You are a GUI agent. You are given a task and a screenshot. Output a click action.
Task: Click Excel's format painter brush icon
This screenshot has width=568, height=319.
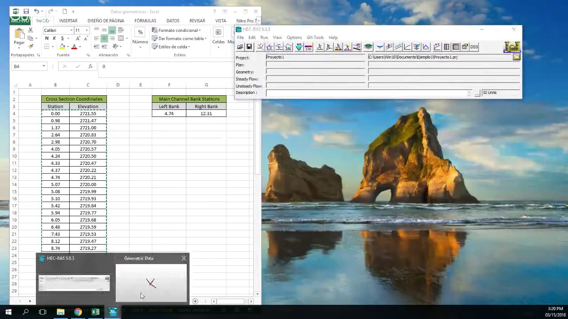(x=31, y=47)
